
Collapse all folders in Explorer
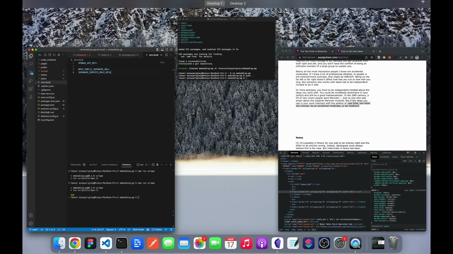[58, 55]
